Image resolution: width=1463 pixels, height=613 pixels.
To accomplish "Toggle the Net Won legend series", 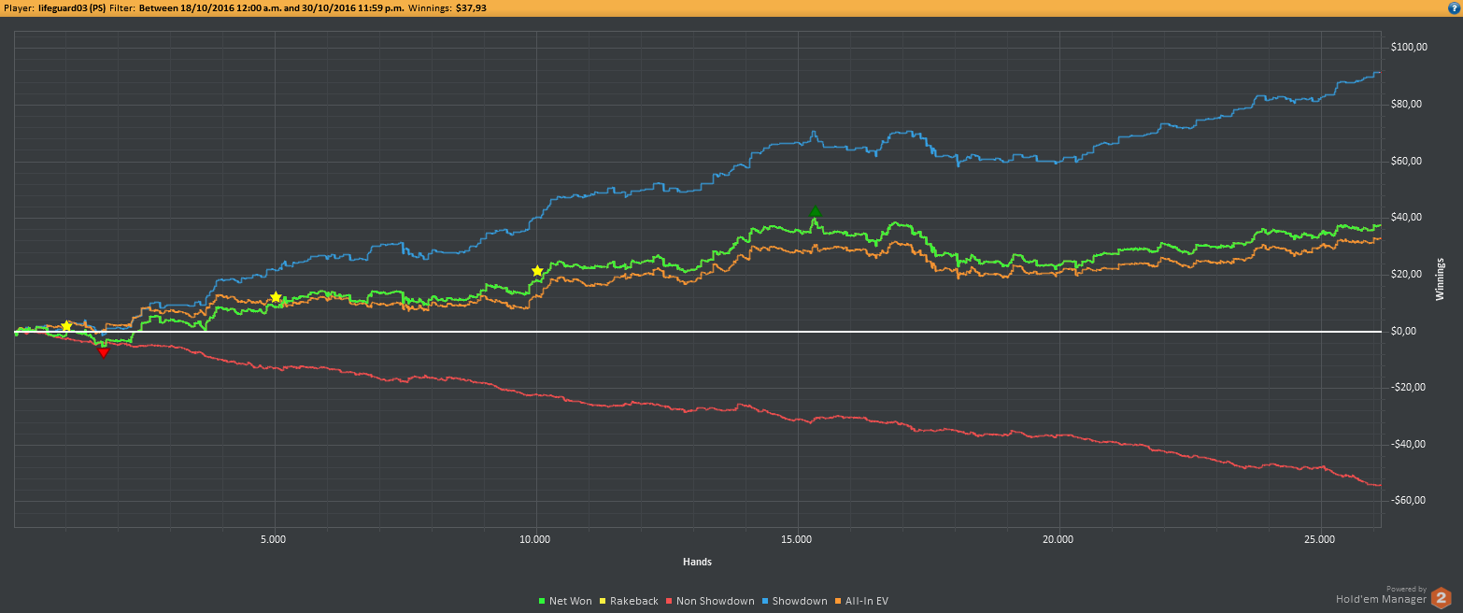I will pyautogui.click(x=566, y=601).
